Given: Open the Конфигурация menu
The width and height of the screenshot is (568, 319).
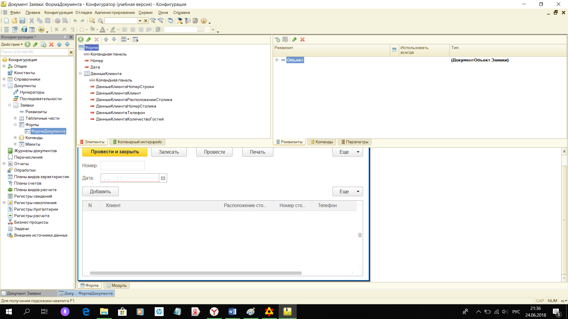Looking at the screenshot, I should pyautogui.click(x=58, y=12).
